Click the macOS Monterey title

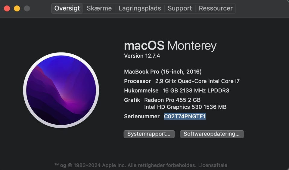click(x=170, y=46)
